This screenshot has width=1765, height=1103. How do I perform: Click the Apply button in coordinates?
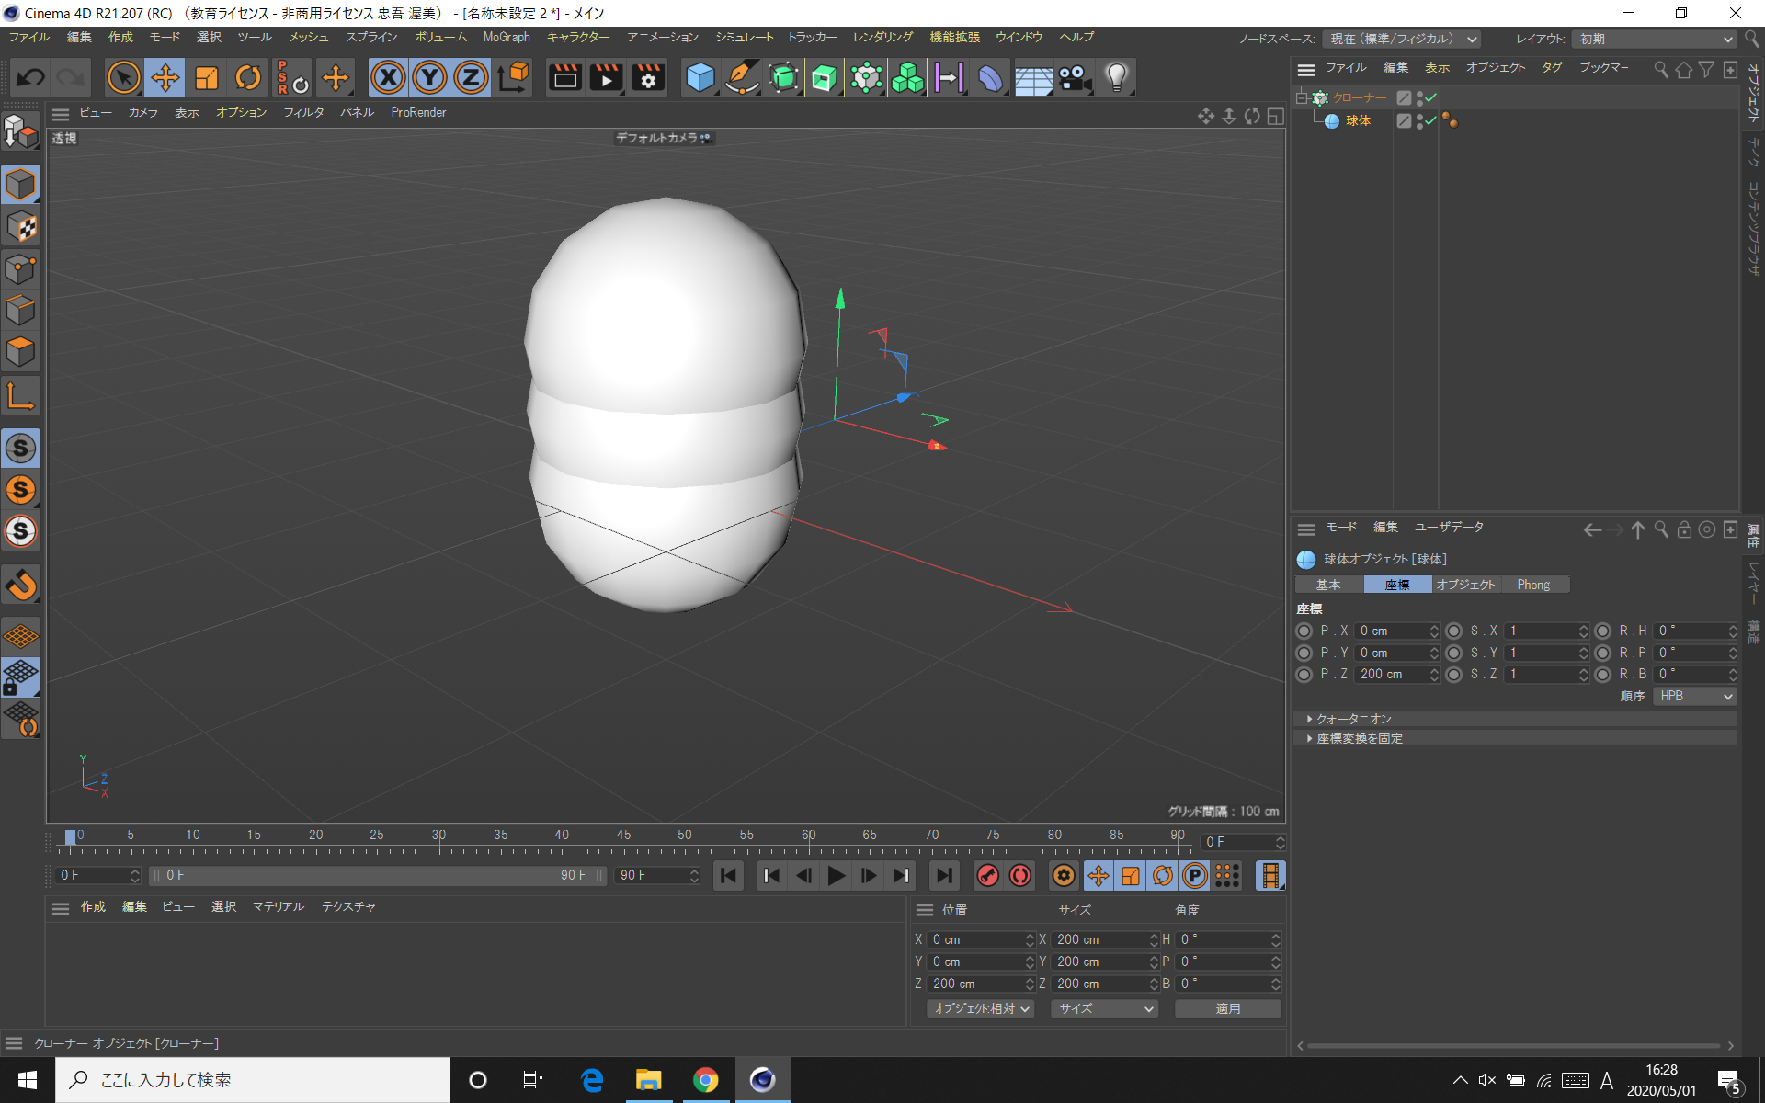[1227, 1008]
